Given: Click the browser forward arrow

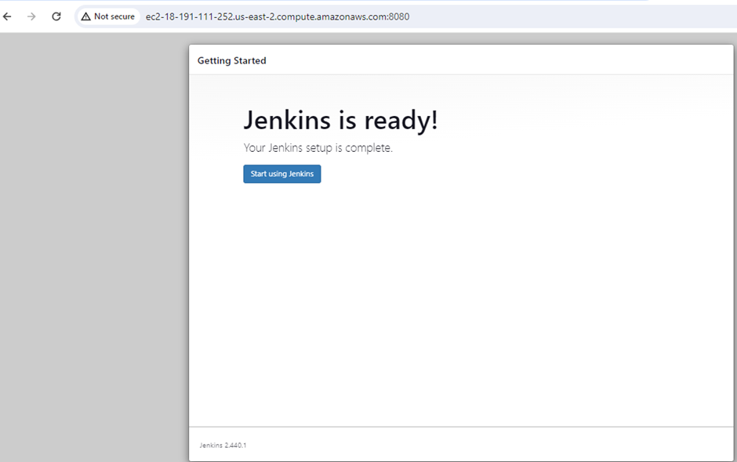Looking at the screenshot, I should tap(31, 16).
